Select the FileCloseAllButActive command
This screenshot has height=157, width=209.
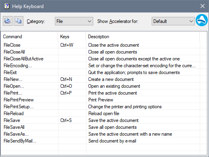click(23, 59)
